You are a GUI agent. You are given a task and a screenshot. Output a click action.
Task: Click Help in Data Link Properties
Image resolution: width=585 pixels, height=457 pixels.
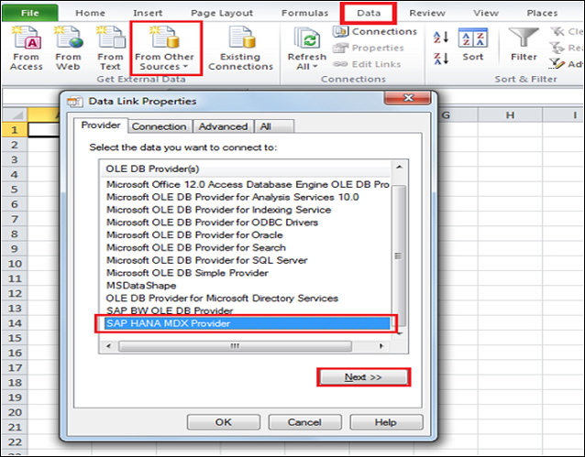(386, 422)
